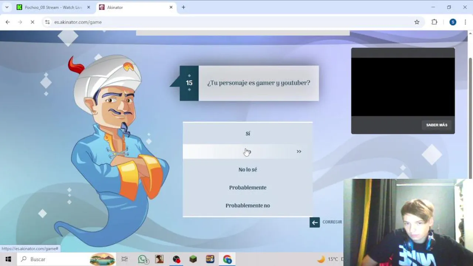Close the Pochoo_08 Stream tab
The width and height of the screenshot is (473, 266).
coord(88,7)
